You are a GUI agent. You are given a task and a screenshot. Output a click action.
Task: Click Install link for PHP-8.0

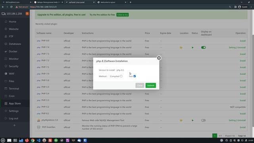point(242,41)
